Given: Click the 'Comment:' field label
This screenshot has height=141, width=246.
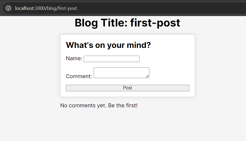Looking at the screenshot, I should 79,76.
